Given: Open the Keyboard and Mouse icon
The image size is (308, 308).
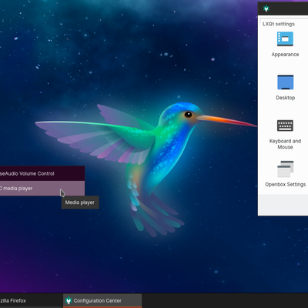Looking at the screenshot, I should [285, 126].
